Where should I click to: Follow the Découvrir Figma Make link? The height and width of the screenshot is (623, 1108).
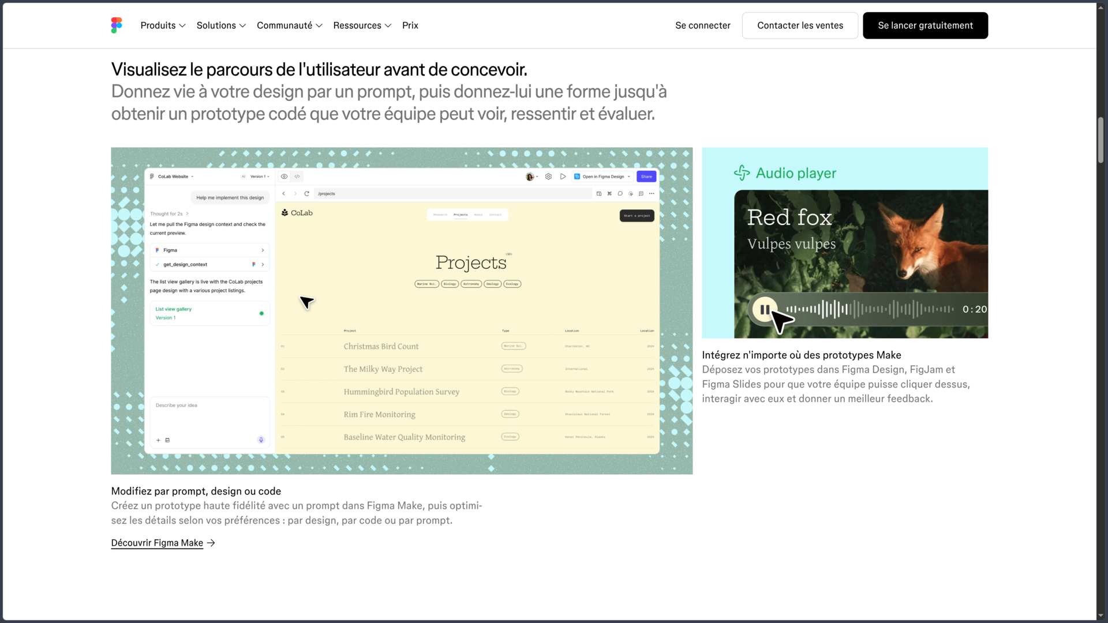[x=163, y=543]
